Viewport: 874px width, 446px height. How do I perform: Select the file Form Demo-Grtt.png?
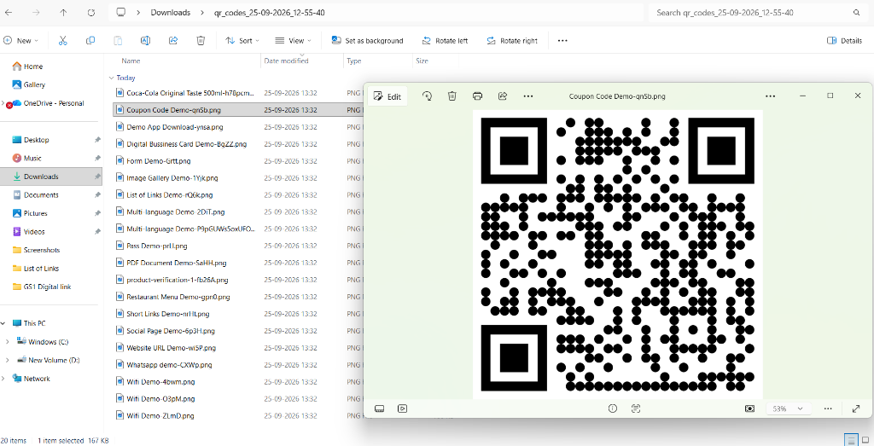coord(158,161)
